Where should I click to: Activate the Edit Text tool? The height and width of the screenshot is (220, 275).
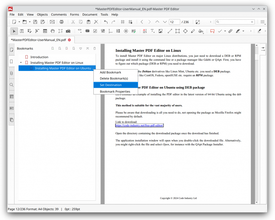click(22, 31)
